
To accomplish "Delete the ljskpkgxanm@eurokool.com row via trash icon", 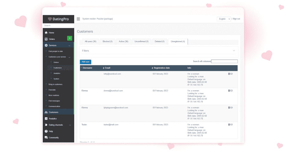I will pos(229,108).
